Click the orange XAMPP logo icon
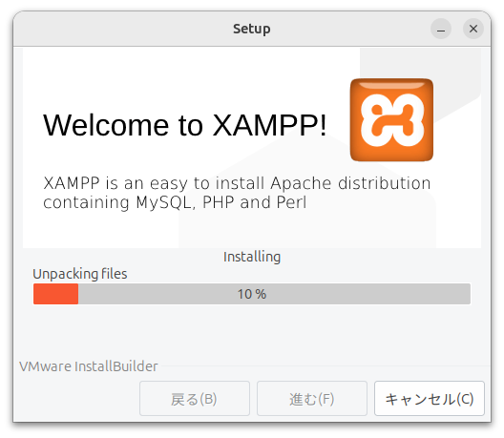 tap(391, 120)
